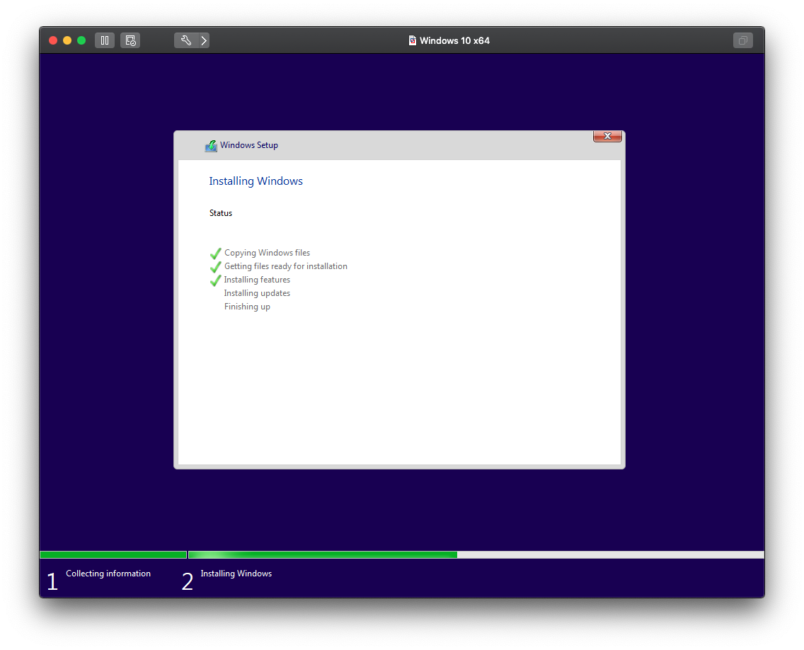Expand the toolbar with the chevron arrow
Image resolution: width=804 pixels, height=650 pixels.
204,40
